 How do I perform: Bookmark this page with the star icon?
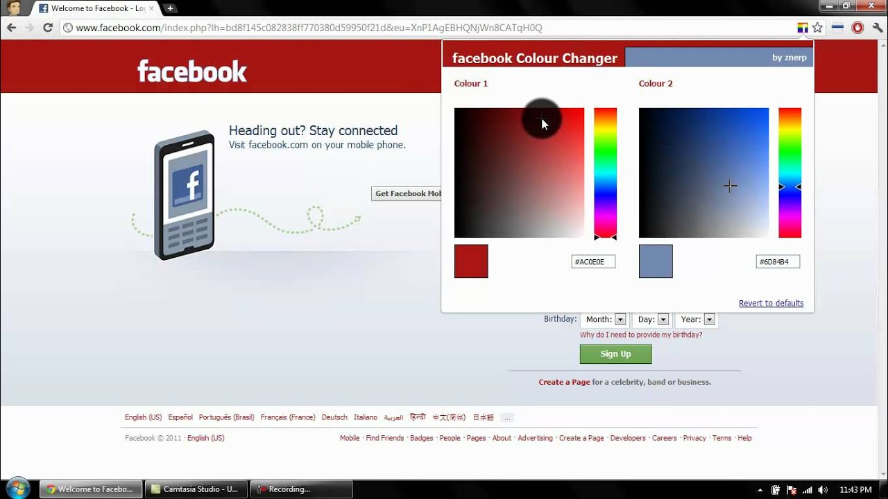click(817, 28)
